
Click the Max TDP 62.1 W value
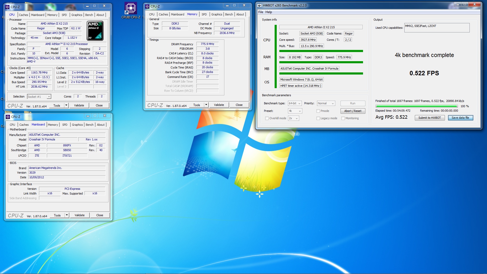coord(76,28)
